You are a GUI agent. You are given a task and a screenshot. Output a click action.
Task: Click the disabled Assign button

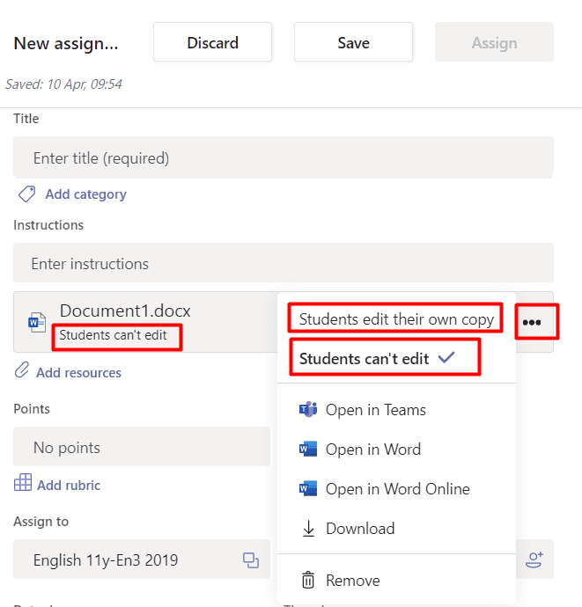point(495,42)
